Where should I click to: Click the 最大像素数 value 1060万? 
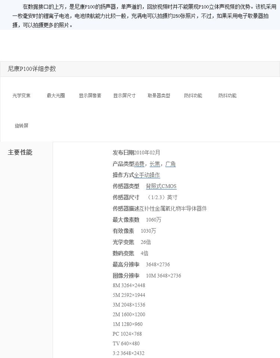[153, 220]
